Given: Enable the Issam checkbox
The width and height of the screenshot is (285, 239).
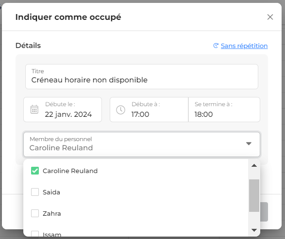Looking at the screenshot, I should point(35,234).
